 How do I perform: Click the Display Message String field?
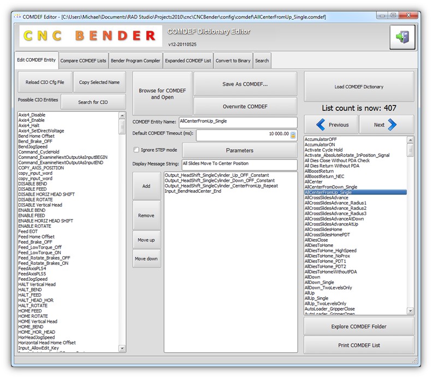239,163
